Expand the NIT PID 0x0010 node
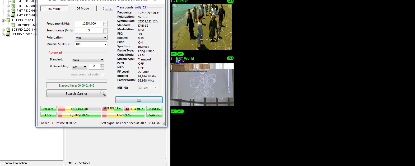Image resolution: width=415 pixels, height=166 pixels. (3, 34)
